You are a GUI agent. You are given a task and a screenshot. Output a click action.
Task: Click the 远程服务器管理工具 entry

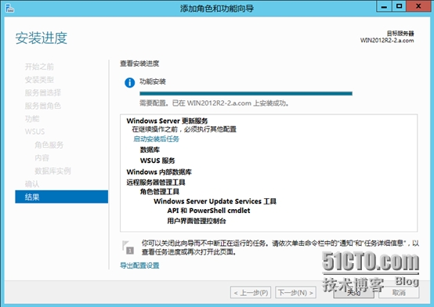coord(156,182)
